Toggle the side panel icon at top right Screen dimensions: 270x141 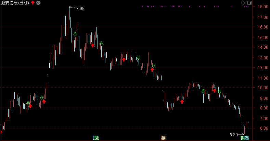pyautogui.click(x=249, y=3)
